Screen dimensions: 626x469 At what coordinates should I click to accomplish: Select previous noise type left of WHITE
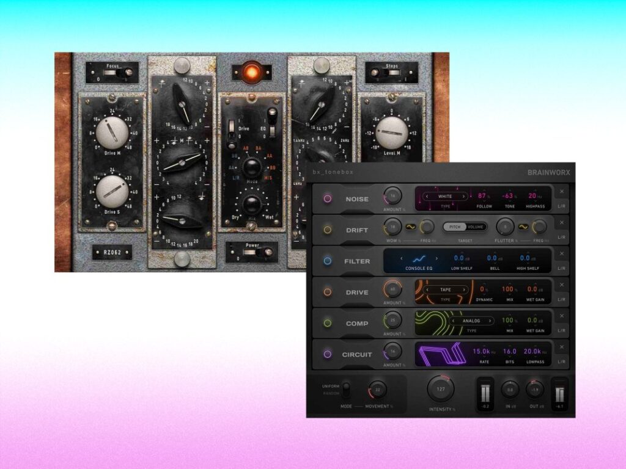427,197
